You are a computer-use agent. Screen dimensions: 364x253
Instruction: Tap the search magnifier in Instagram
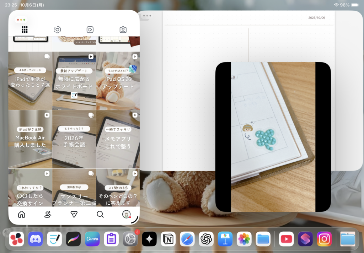[100, 214]
